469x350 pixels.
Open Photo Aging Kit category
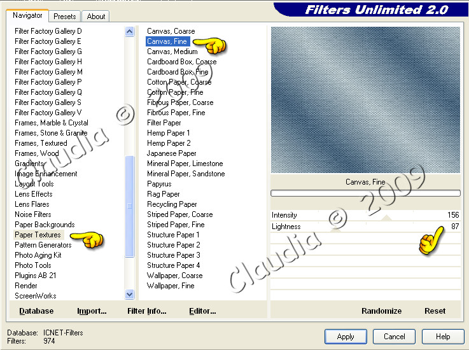coord(38,255)
